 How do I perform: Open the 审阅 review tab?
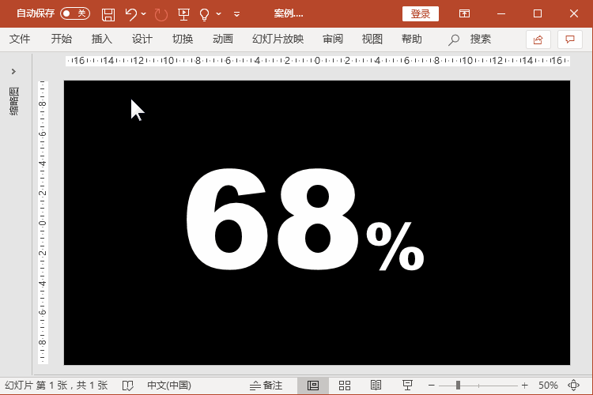point(333,39)
